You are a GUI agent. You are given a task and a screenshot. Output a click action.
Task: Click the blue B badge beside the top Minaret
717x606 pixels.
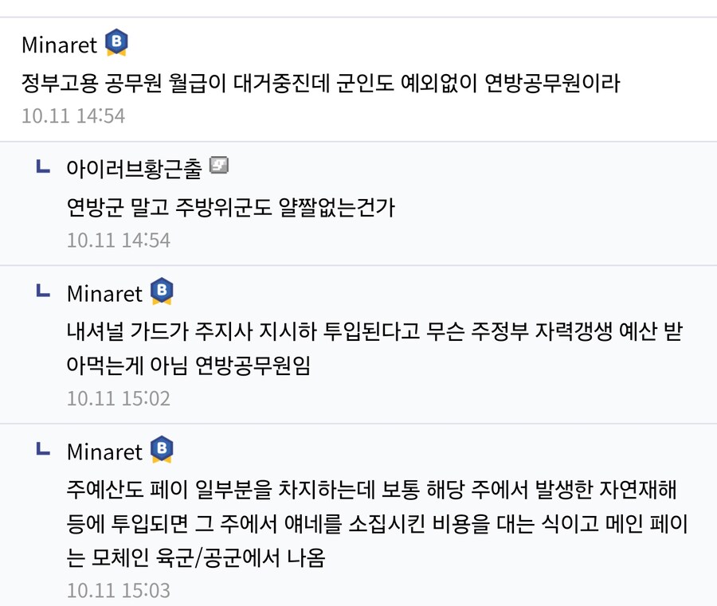(x=116, y=43)
